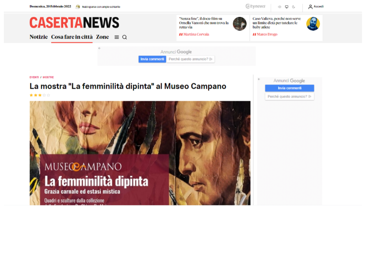Open the weather icon in top bar
The image size is (366, 258).
(77, 7)
